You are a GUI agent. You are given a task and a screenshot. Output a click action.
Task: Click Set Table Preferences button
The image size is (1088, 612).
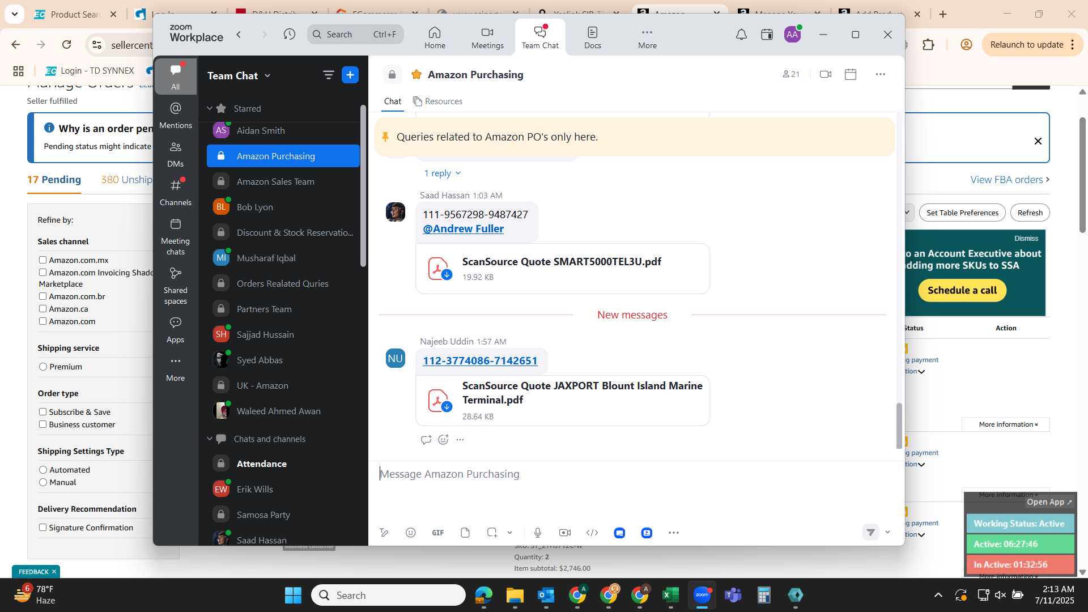point(962,212)
